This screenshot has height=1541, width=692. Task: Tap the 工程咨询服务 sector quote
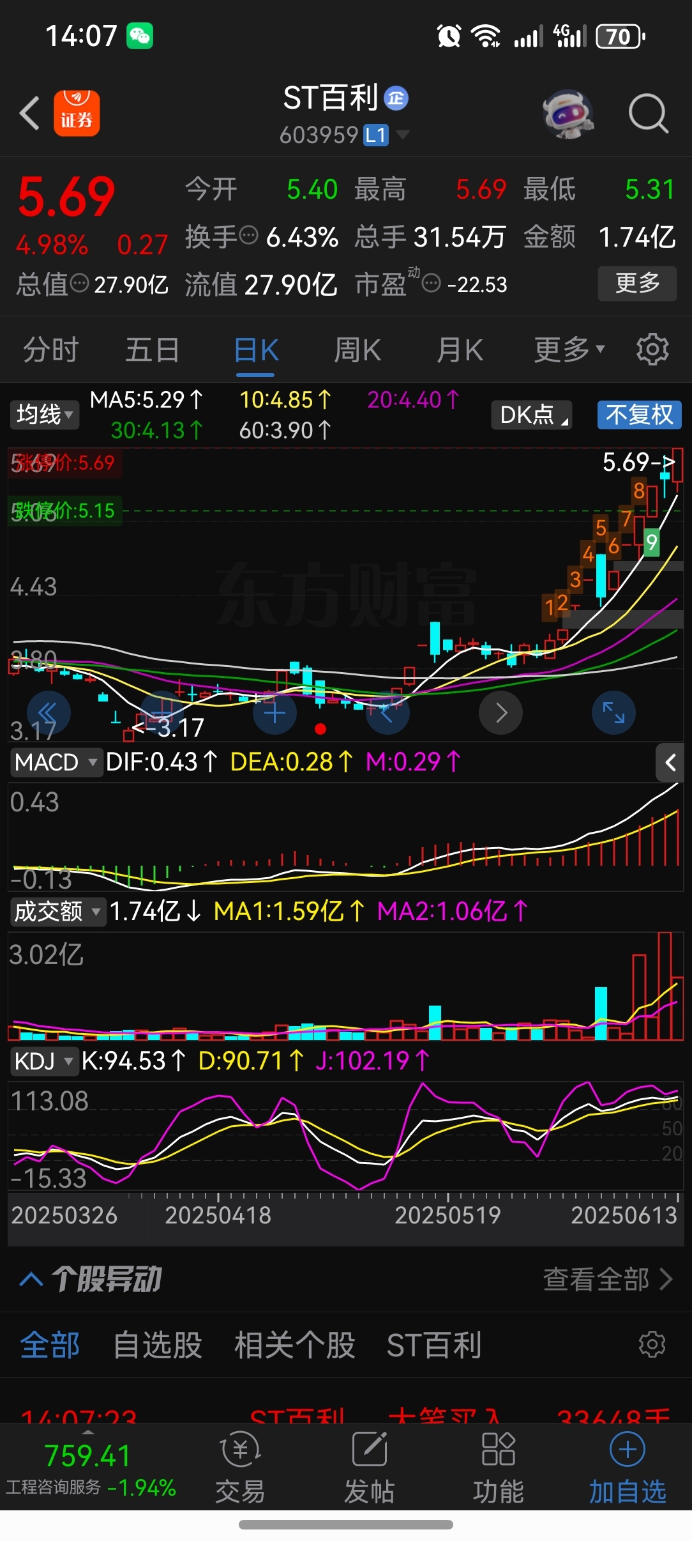tap(91, 1488)
